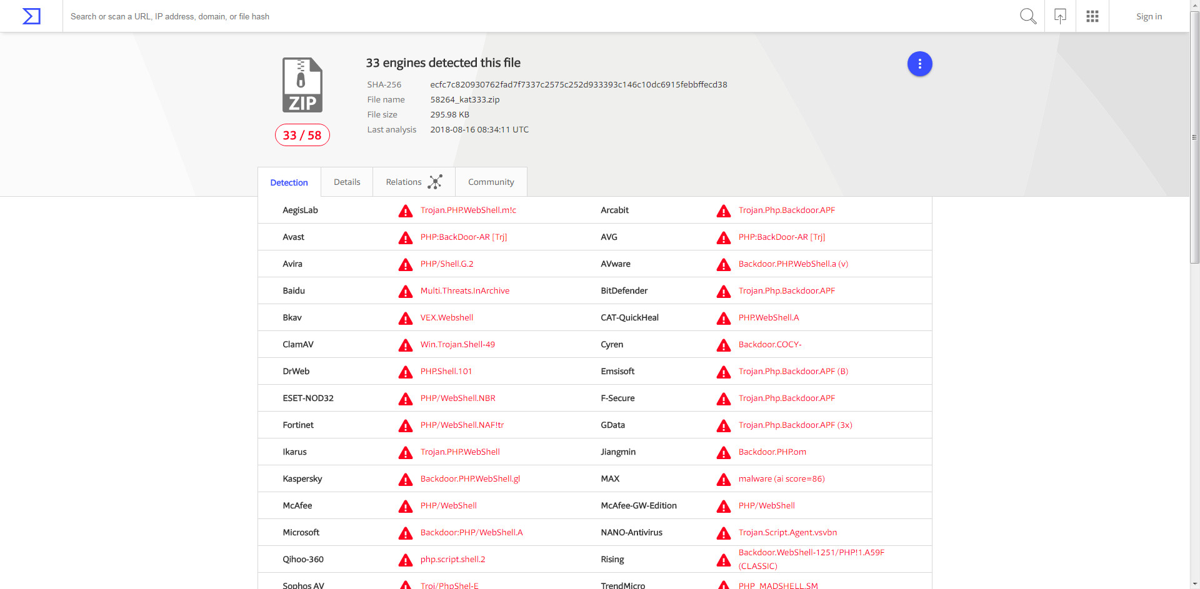Viewport: 1200px width, 589px height.
Task: Click the ClamAV Win.Trojan.Shell-49 detection
Action: point(457,344)
